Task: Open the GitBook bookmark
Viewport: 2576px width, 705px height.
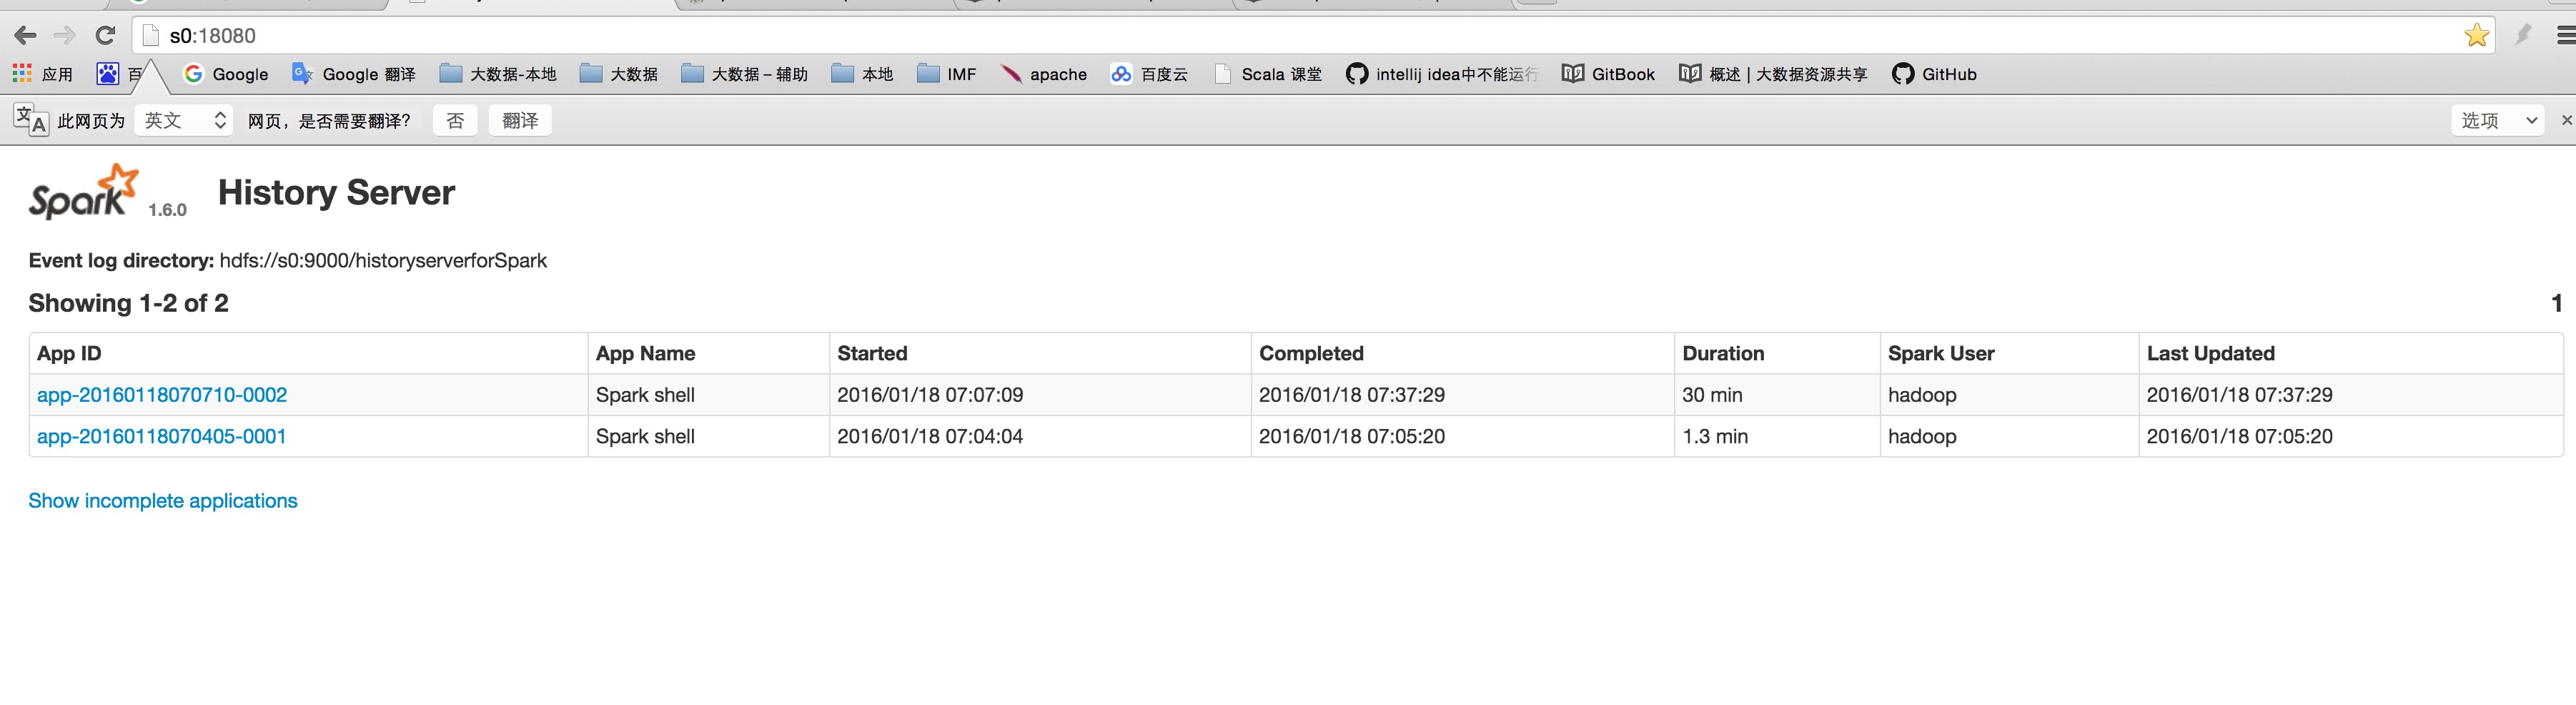Action: click(1608, 74)
